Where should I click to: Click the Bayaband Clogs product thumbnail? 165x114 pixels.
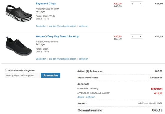point(19,13)
